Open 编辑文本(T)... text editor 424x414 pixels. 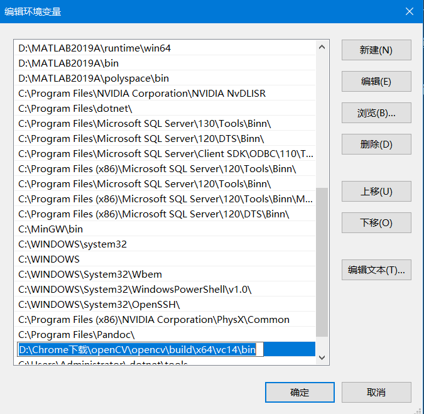[x=376, y=270]
